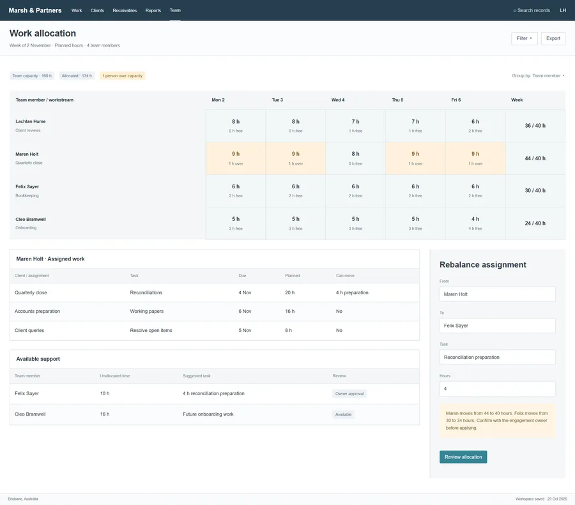Click the Planned column header
Viewport: 575px width, 505px height.
pyautogui.click(x=292, y=276)
